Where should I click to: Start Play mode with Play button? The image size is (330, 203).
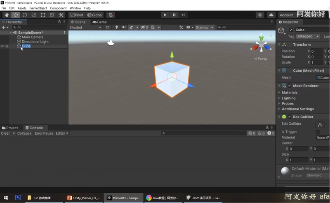pyautogui.click(x=165, y=15)
